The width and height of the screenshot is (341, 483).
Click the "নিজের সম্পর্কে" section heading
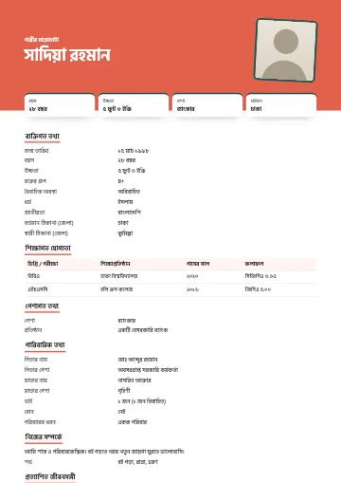(44, 437)
